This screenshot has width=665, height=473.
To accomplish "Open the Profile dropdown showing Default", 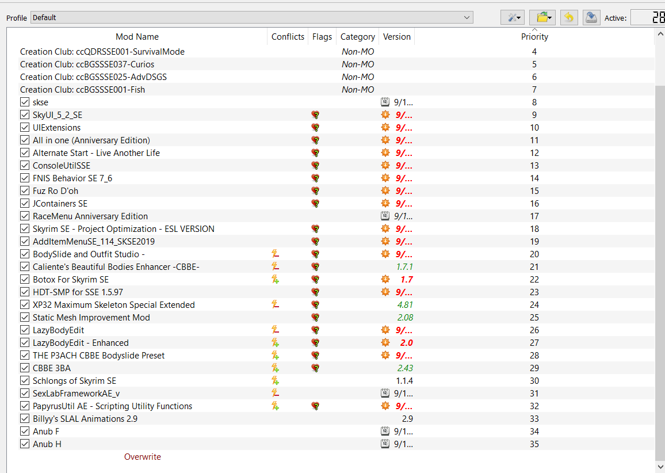I will click(x=251, y=17).
